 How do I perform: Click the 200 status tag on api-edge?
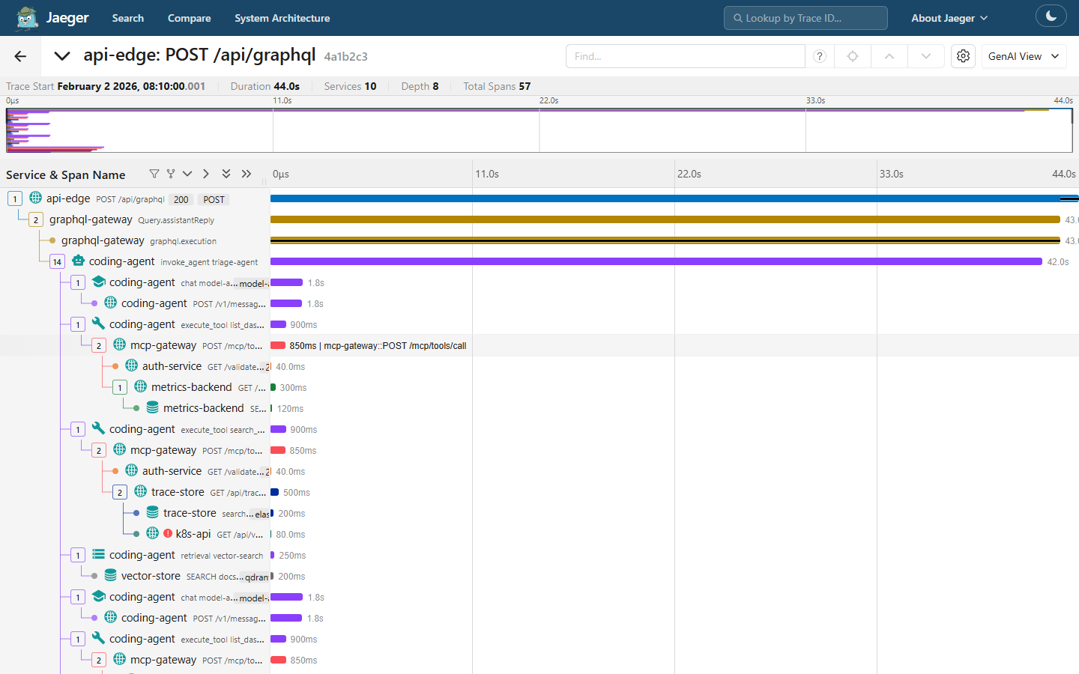tap(181, 199)
